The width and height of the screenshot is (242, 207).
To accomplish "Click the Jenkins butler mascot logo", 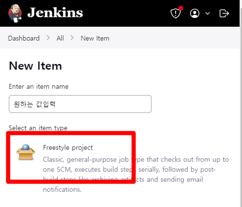I will (15, 13).
